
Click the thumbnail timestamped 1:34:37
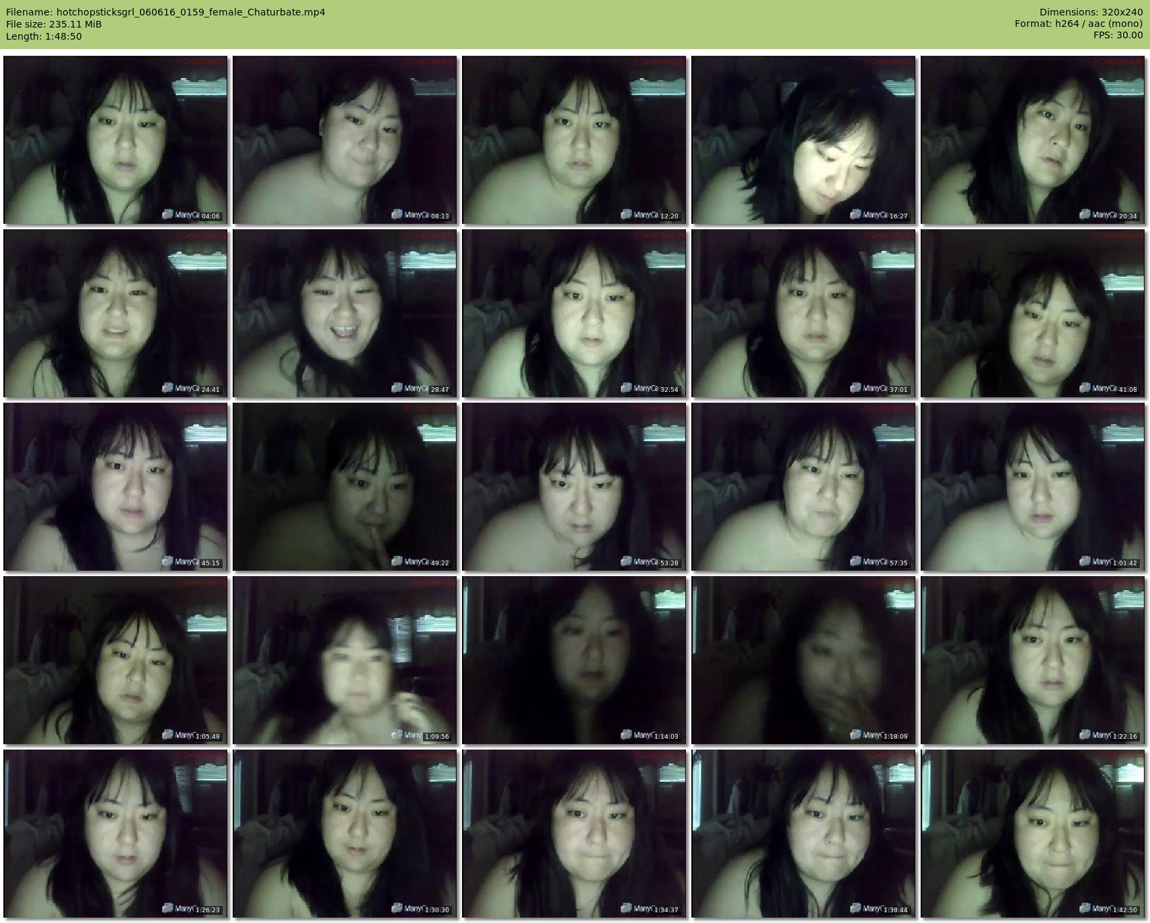coord(574,834)
